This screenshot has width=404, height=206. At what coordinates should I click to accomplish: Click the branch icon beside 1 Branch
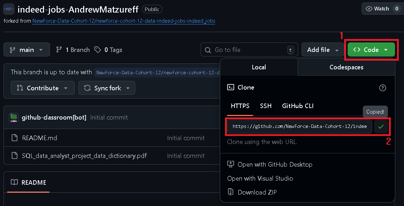(x=59, y=49)
